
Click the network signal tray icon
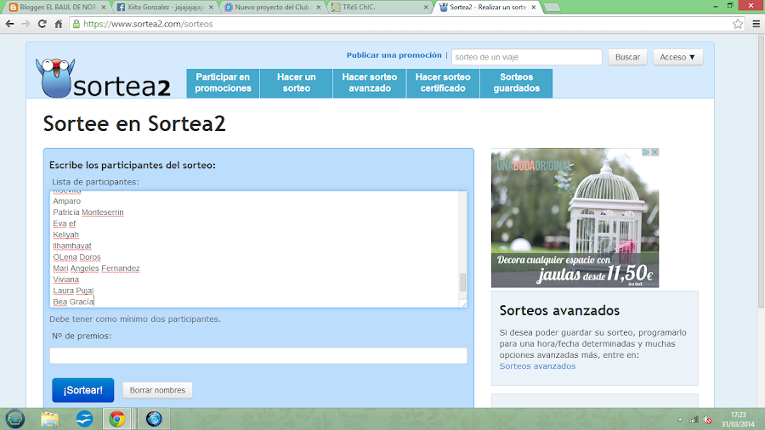pyautogui.click(x=694, y=420)
